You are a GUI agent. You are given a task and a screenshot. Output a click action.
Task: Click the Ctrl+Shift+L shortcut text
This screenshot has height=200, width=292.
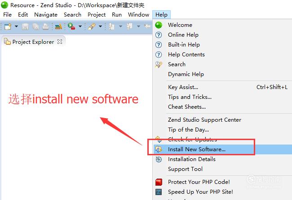click(x=272, y=87)
